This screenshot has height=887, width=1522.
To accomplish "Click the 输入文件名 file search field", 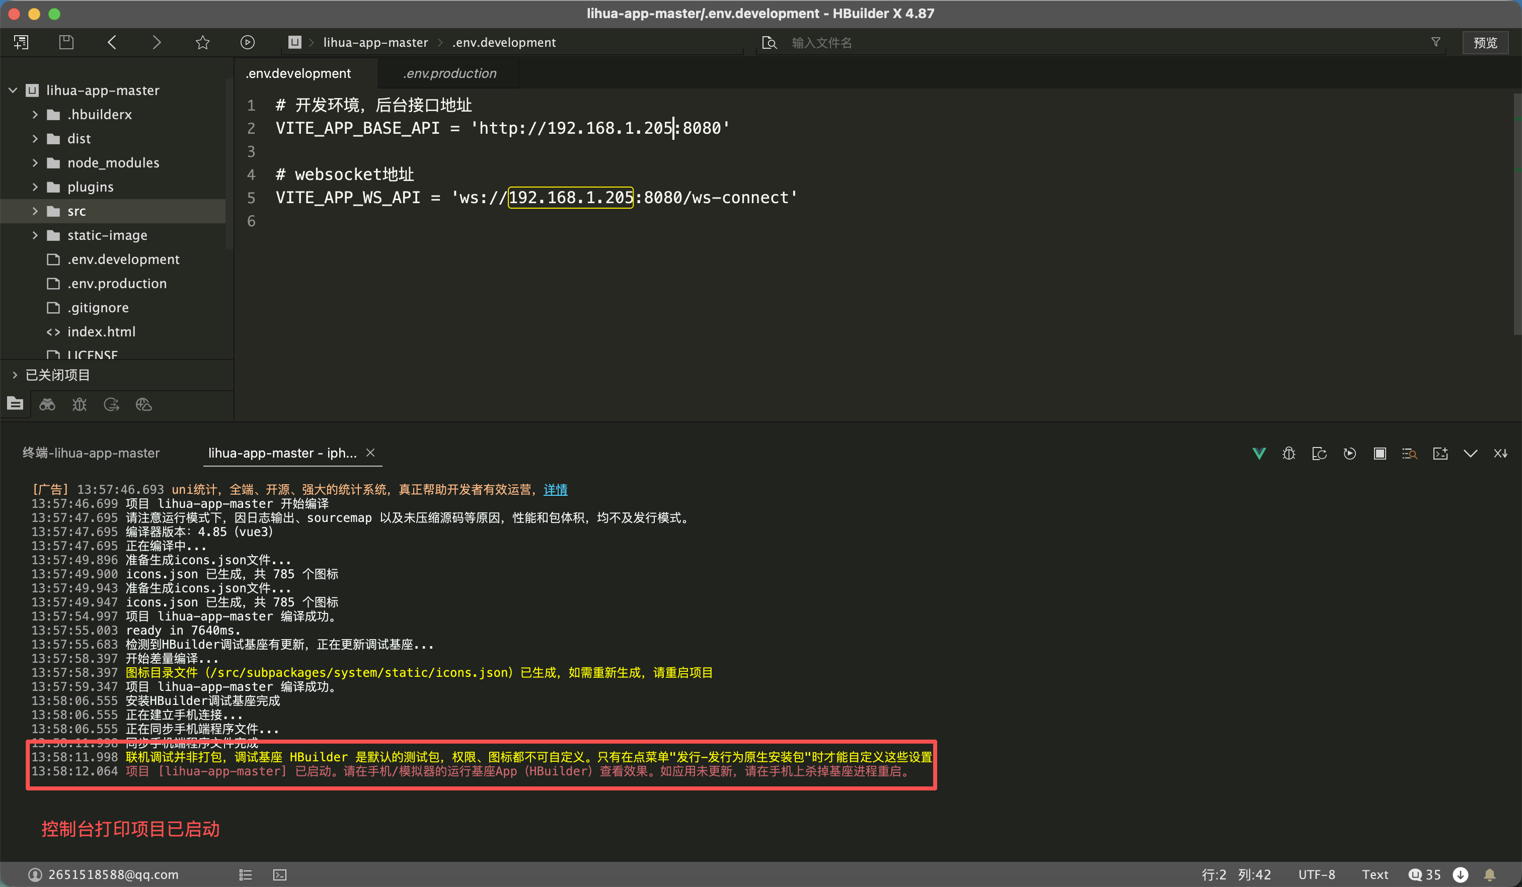I will [x=821, y=43].
